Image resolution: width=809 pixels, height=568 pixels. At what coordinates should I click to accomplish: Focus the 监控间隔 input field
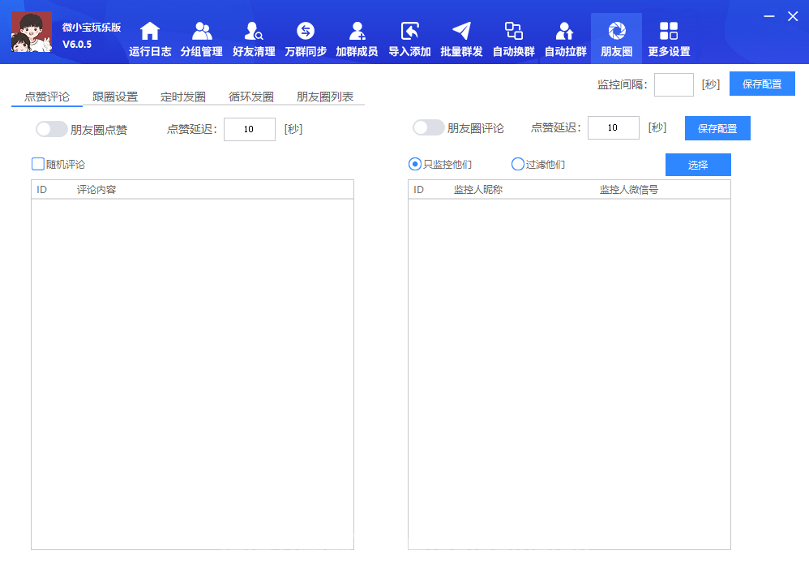pos(674,84)
